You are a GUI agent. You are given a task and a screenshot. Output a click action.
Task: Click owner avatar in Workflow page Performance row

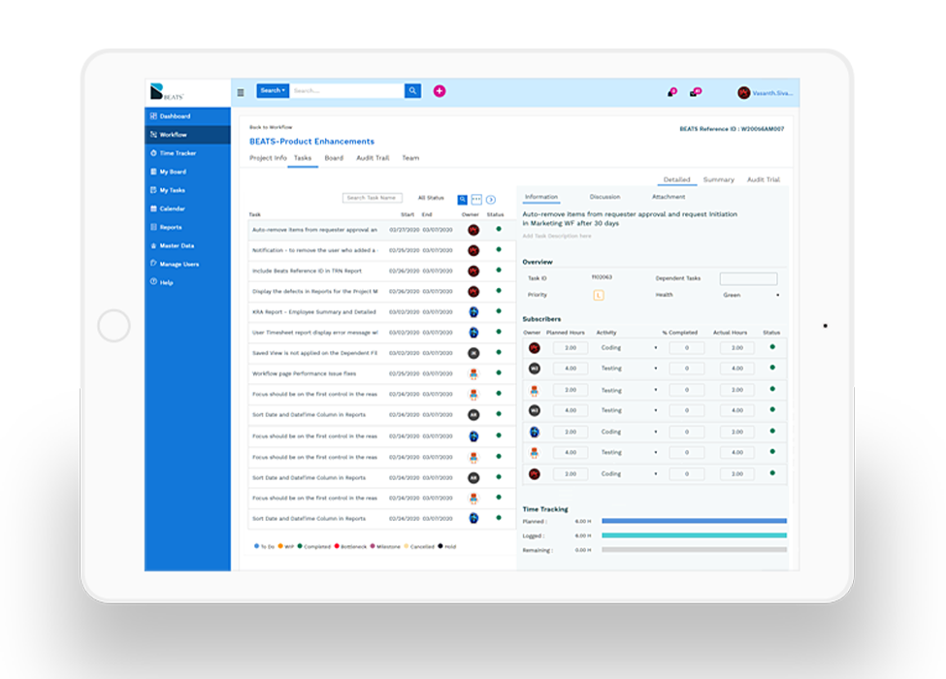473,373
